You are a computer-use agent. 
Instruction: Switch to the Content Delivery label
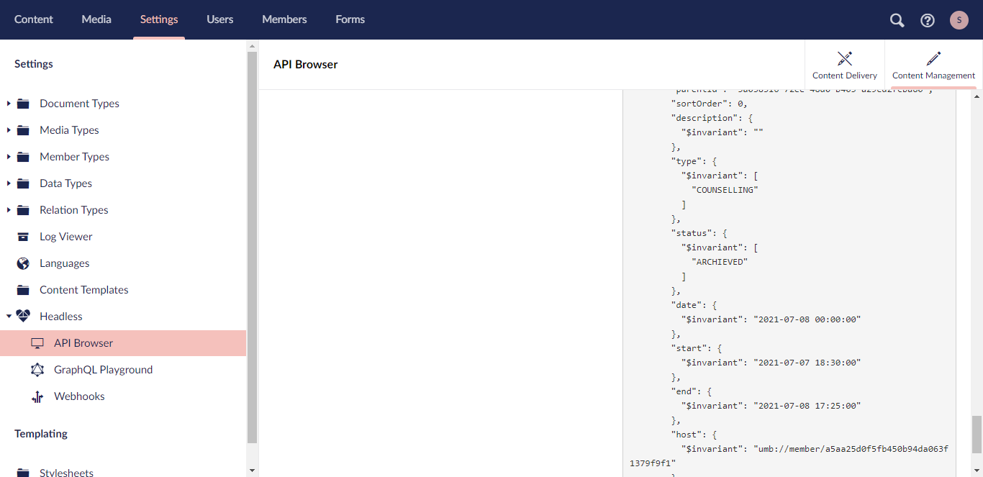coord(845,76)
